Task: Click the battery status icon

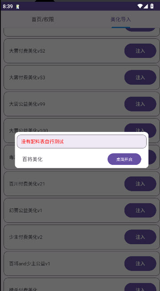Action: click(x=152, y=6)
